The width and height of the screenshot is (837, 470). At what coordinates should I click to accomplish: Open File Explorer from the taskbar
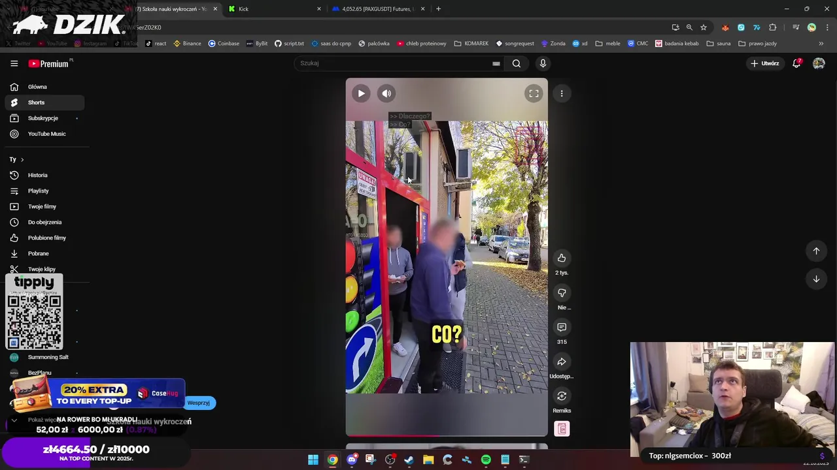click(428, 460)
